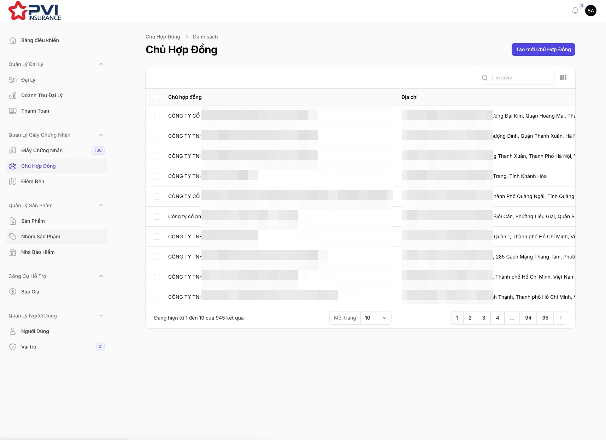Collapse the Quản Lý Đại Lý section
This screenshot has height=440, width=606.
click(x=101, y=64)
